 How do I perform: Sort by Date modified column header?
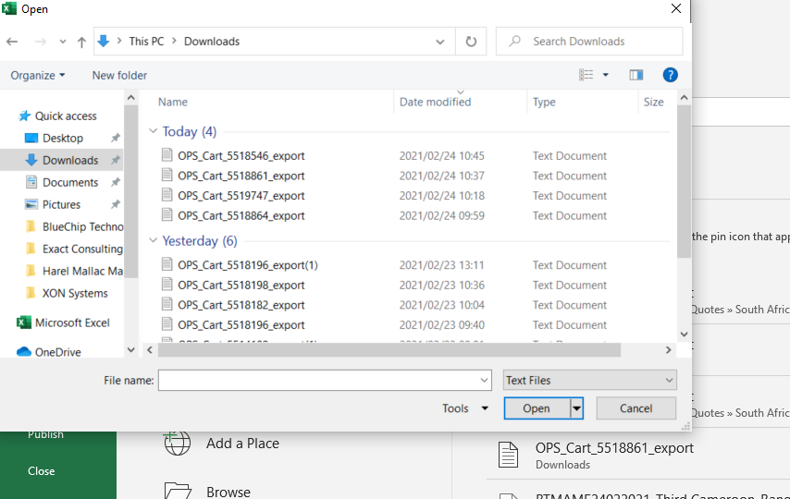(436, 103)
